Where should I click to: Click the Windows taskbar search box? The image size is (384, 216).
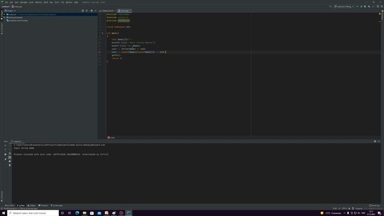tap(33, 213)
